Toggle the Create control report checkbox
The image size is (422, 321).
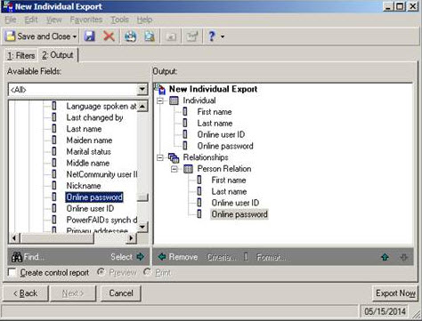pyautogui.click(x=12, y=272)
